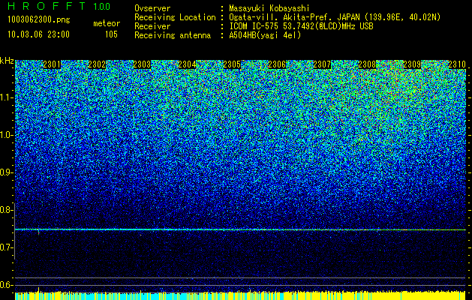The width and height of the screenshot is (472, 300).
Task: Click the 2306 time marker
Action: pyautogui.click(x=277, y=64)
